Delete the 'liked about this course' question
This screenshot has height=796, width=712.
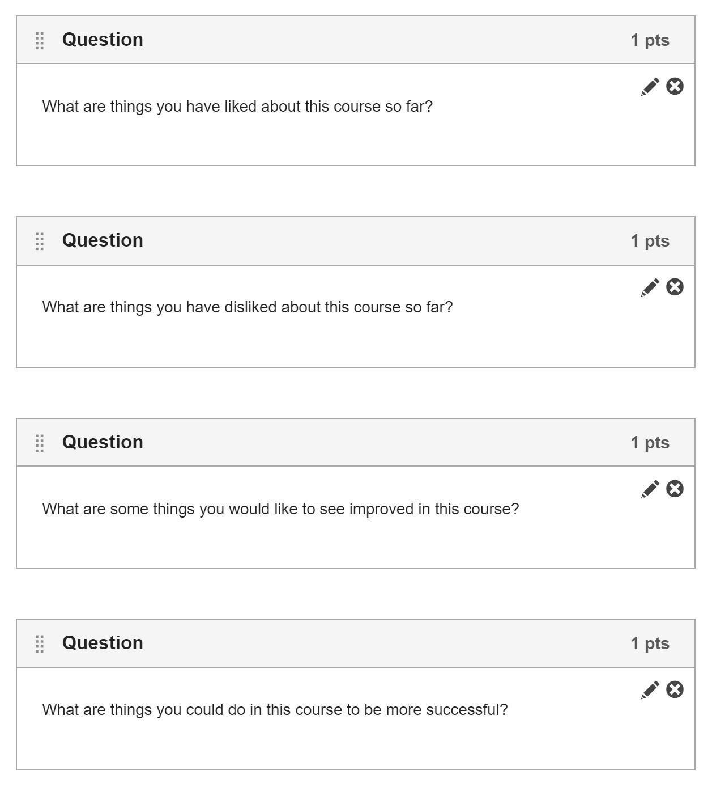click(x=675, y=86)
